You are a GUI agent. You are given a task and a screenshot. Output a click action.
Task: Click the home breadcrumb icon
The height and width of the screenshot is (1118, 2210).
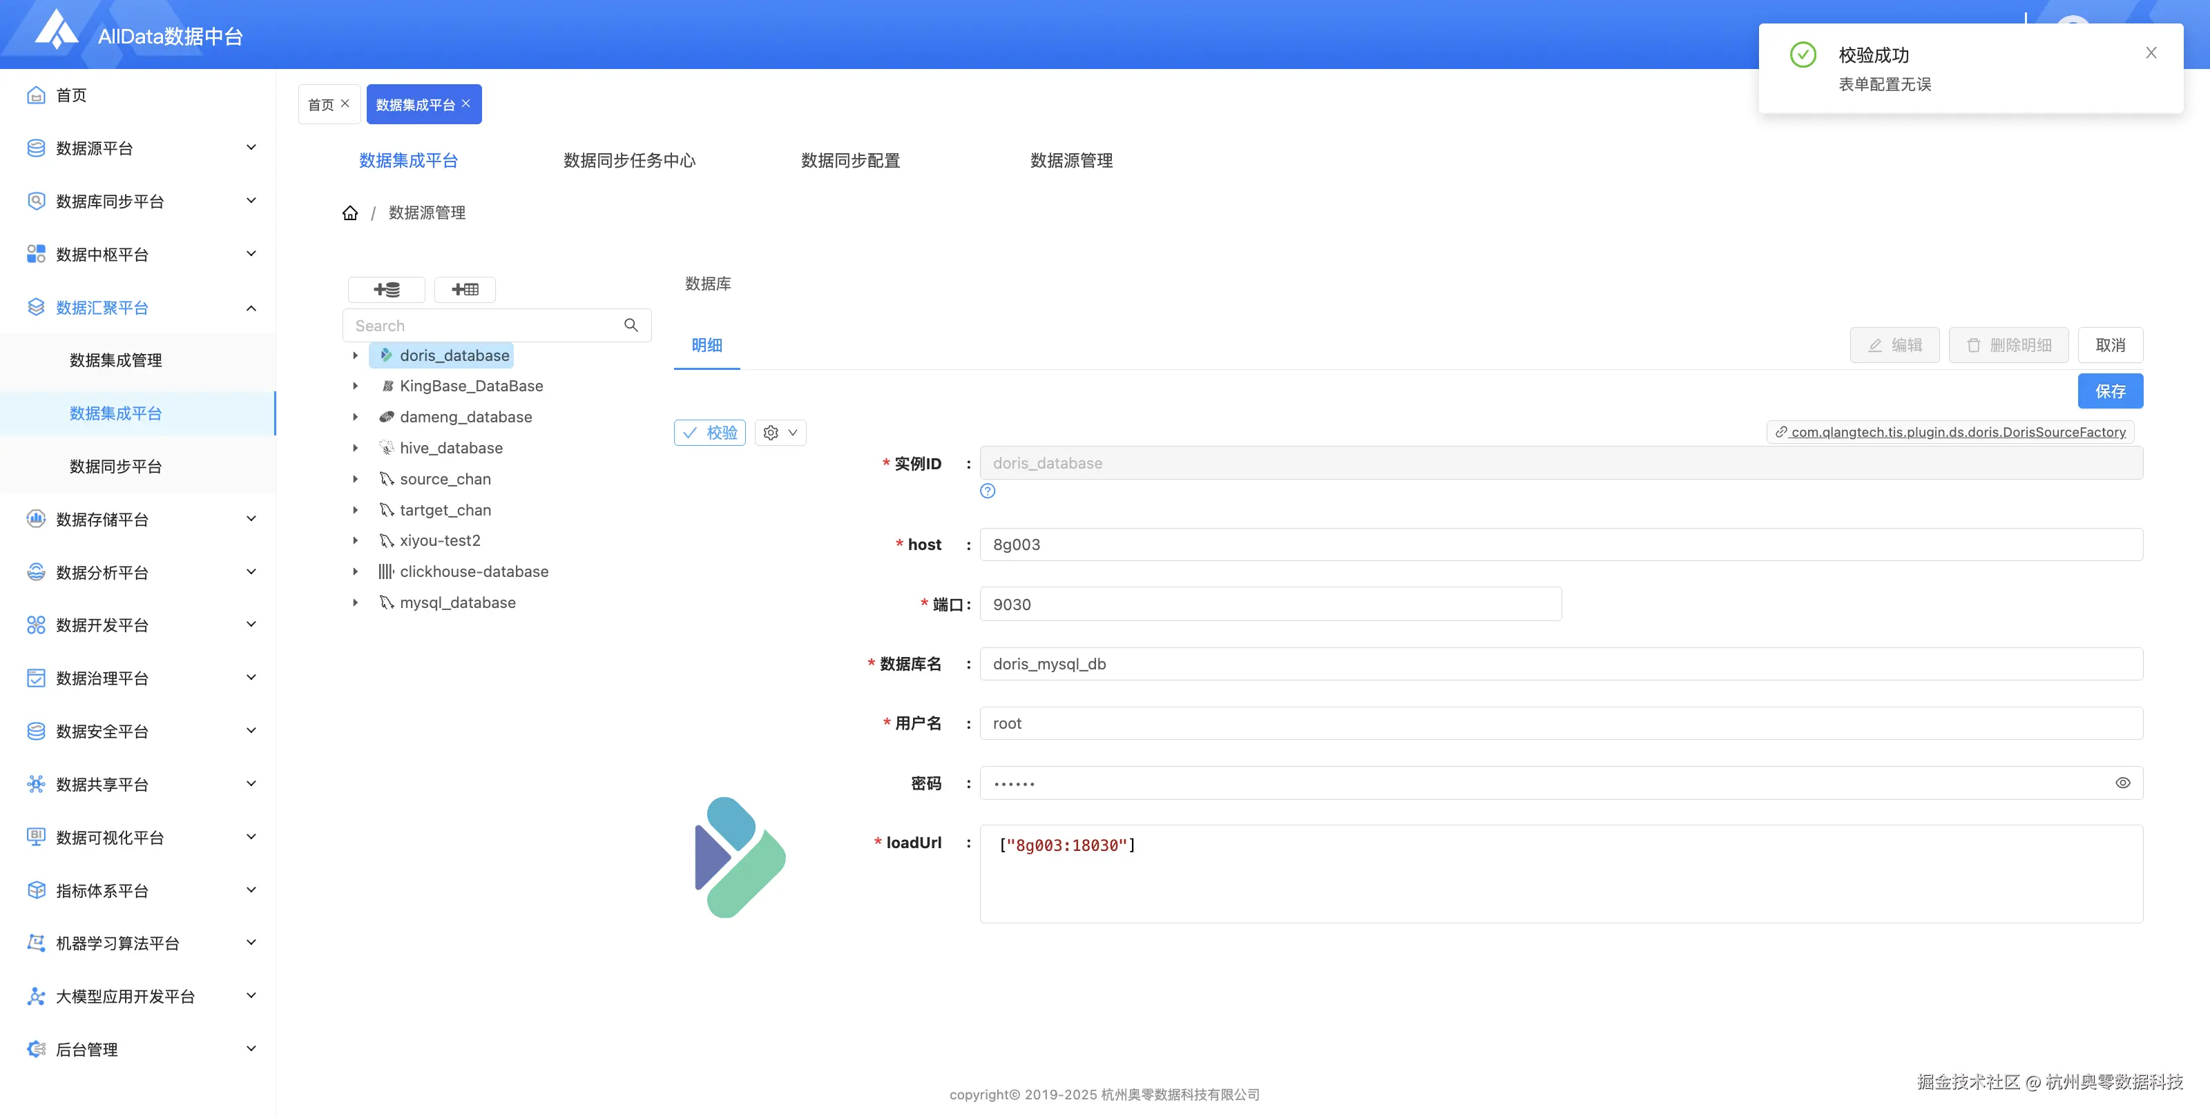(350, 213)
